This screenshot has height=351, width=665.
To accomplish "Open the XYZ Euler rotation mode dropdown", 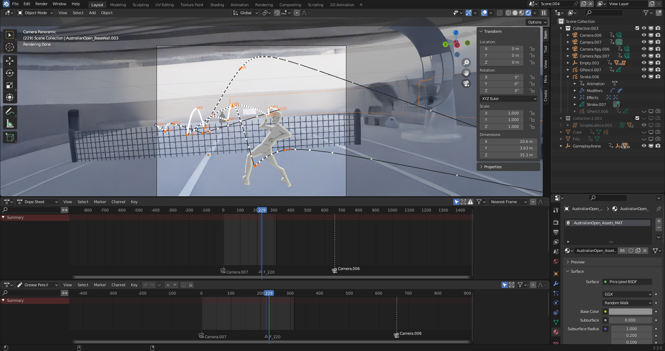I will 508,99.
